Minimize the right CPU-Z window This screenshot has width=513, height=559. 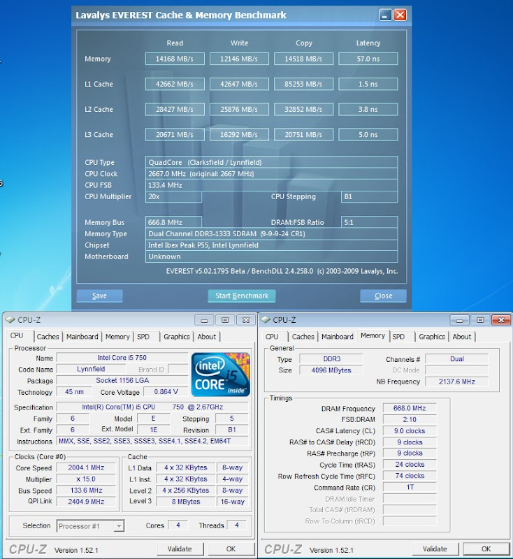[x=459, y=320]
